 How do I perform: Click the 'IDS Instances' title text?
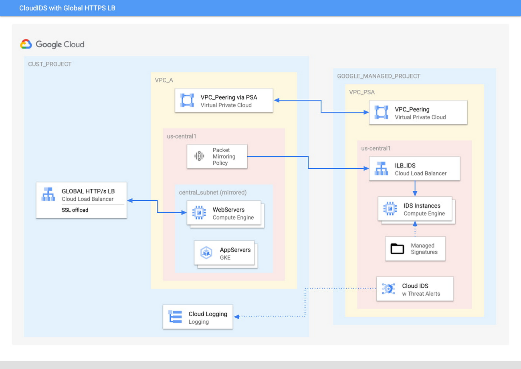tap(422, 206)
